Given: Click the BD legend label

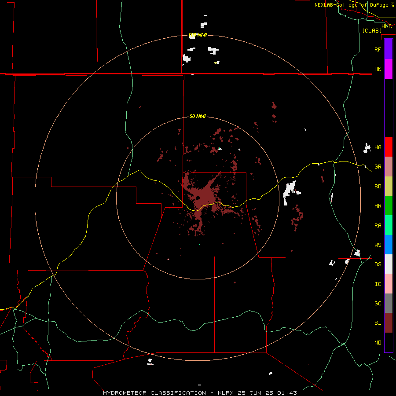Looking at the screenshot, I should (378, 187).
